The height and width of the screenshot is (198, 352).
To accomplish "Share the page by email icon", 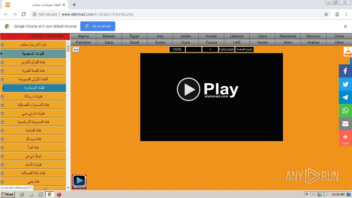I will [345, 124].
